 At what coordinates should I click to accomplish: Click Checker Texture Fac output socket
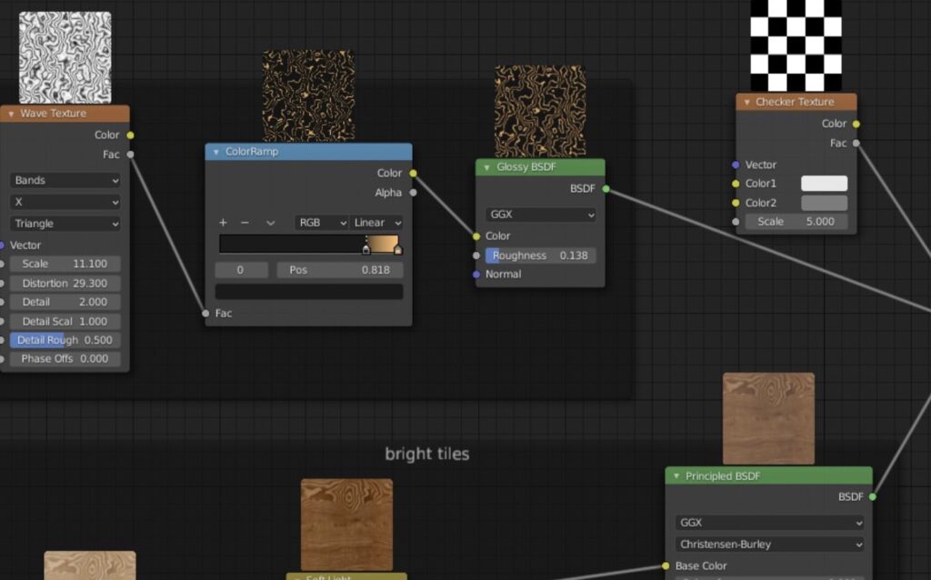tap(856, 143)
